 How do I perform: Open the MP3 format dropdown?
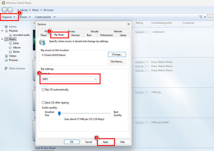70,79
